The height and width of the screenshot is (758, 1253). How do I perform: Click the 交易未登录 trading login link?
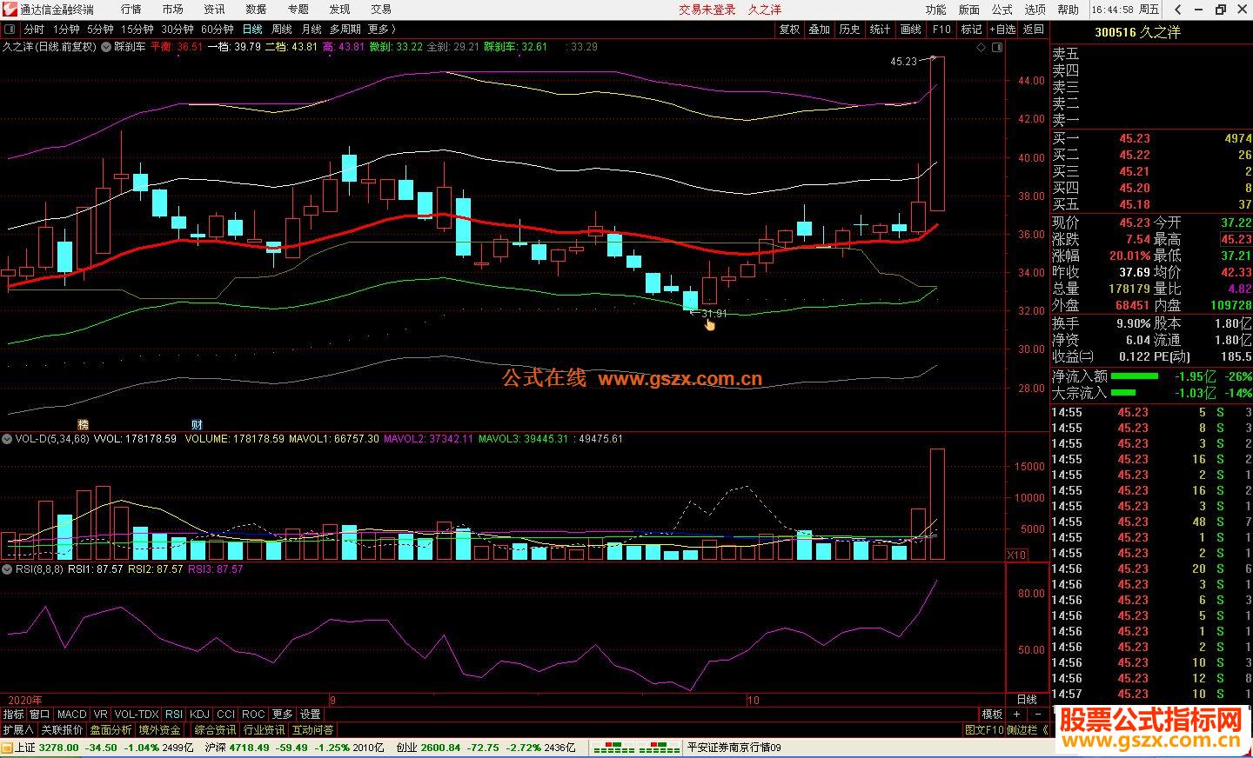click(x=707, y=10)
